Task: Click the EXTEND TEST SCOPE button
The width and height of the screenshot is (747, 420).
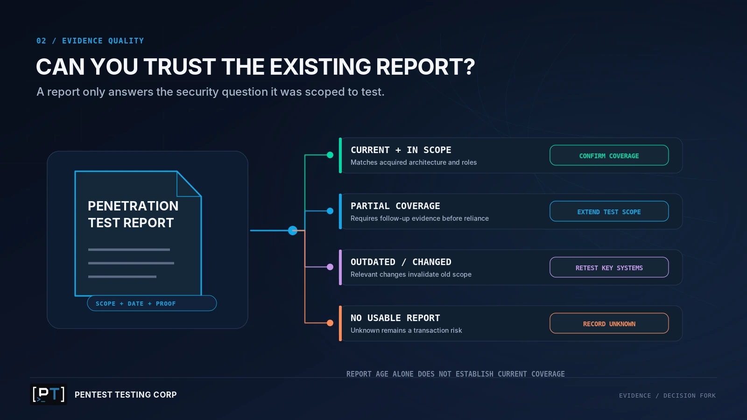Action: [609, 211]
